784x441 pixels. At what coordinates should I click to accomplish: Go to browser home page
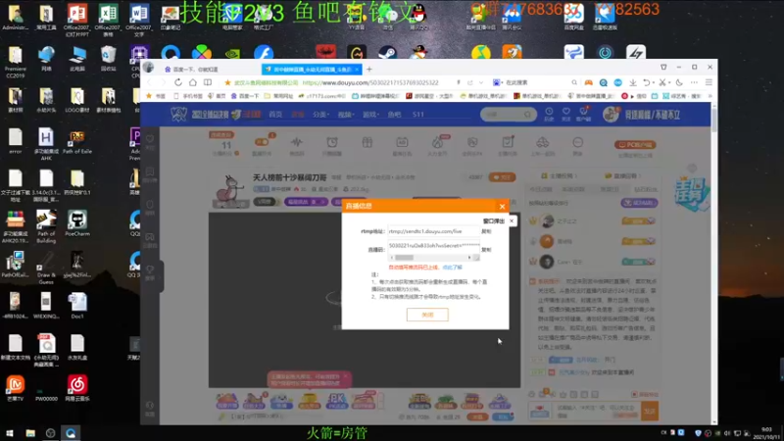(x=192, y=82)
